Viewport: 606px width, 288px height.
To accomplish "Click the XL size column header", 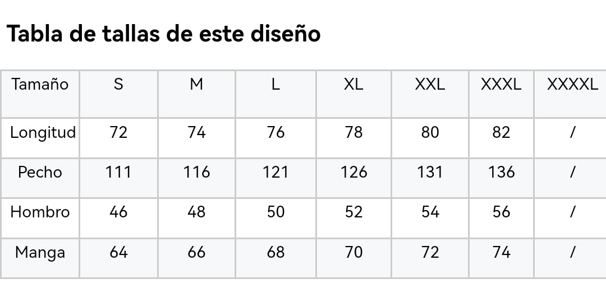I will click(x=353, y=85).
